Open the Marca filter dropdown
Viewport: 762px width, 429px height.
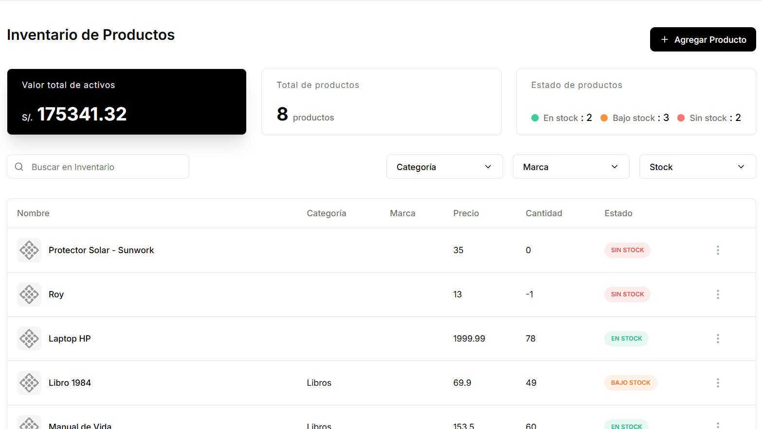[x=571, y=167]
